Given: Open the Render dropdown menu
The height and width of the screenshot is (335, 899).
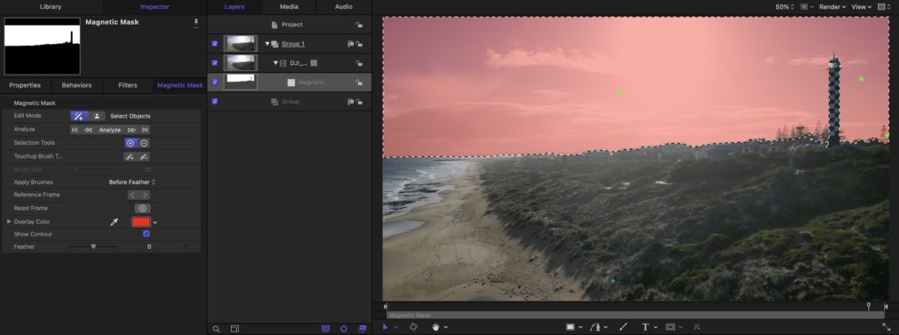Looking at the screenshot, I should [x=832, y=7].
